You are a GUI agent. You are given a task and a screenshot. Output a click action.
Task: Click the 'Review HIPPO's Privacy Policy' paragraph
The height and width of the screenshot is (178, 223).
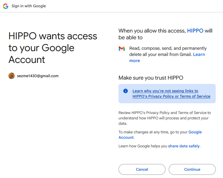[165, 118]
